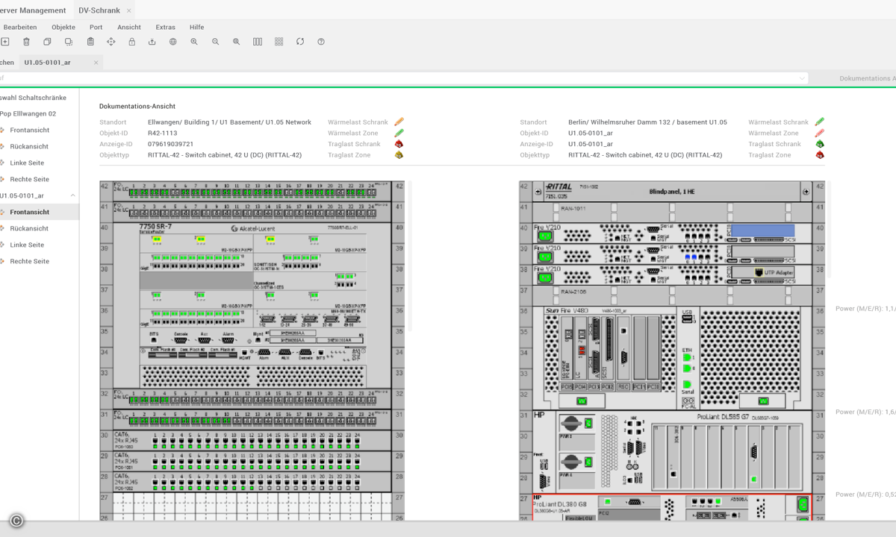Click into the wide search input field

click(403, 78)
